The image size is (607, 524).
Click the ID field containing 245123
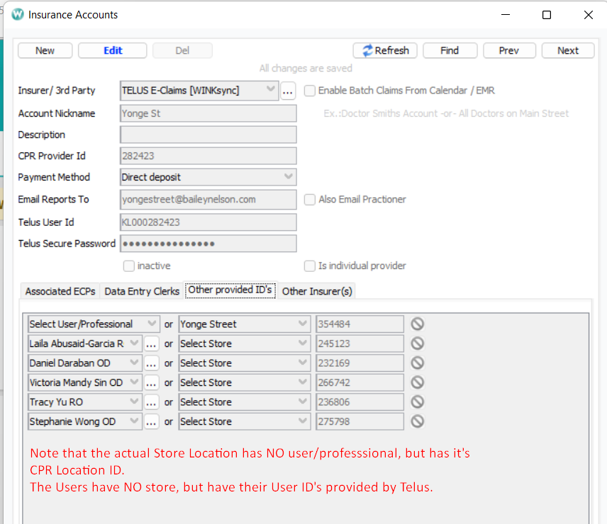tap(360, 343)
